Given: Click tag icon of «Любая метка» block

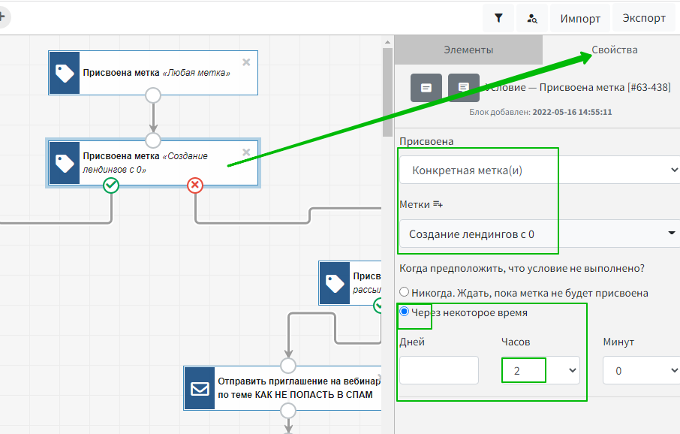Looking at the screenshot, I should [64, 73].
